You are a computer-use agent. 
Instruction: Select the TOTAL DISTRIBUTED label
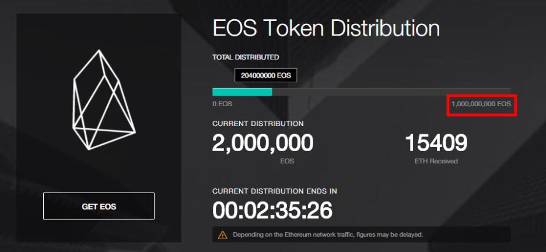[x=246, y=57]
